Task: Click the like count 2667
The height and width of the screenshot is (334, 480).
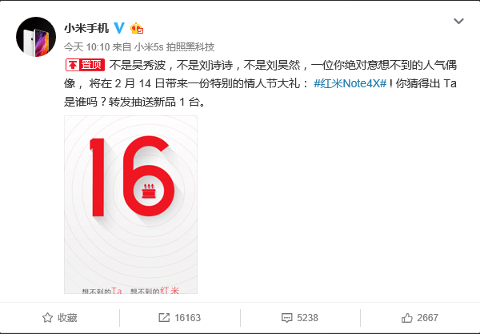Action: (427, 318)
